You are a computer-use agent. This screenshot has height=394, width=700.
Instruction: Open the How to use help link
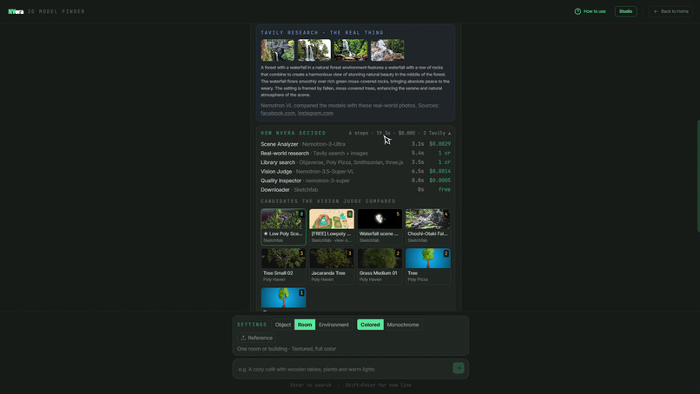(x=591, y=11)
